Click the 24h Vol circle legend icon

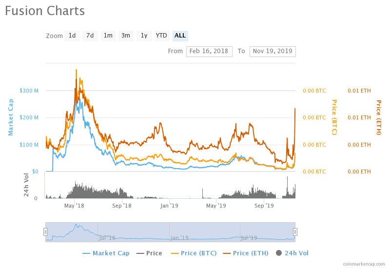[279, 253]
